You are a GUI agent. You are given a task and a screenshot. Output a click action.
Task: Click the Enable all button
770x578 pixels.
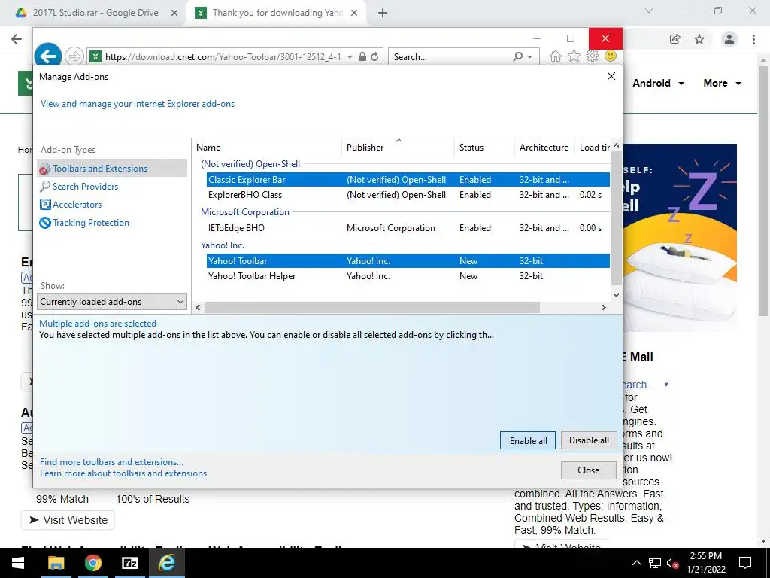(528, 440)
